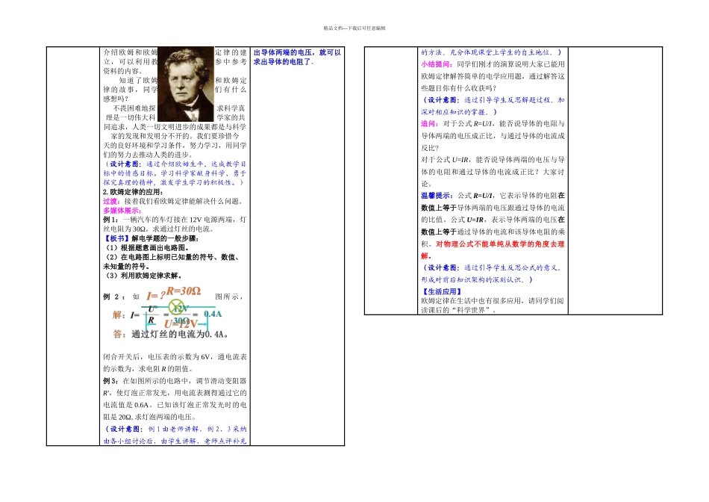Click the magenta 过渡 label
Image resolution: width=709 pixels, height=502 pixels.
click(110, 202)
